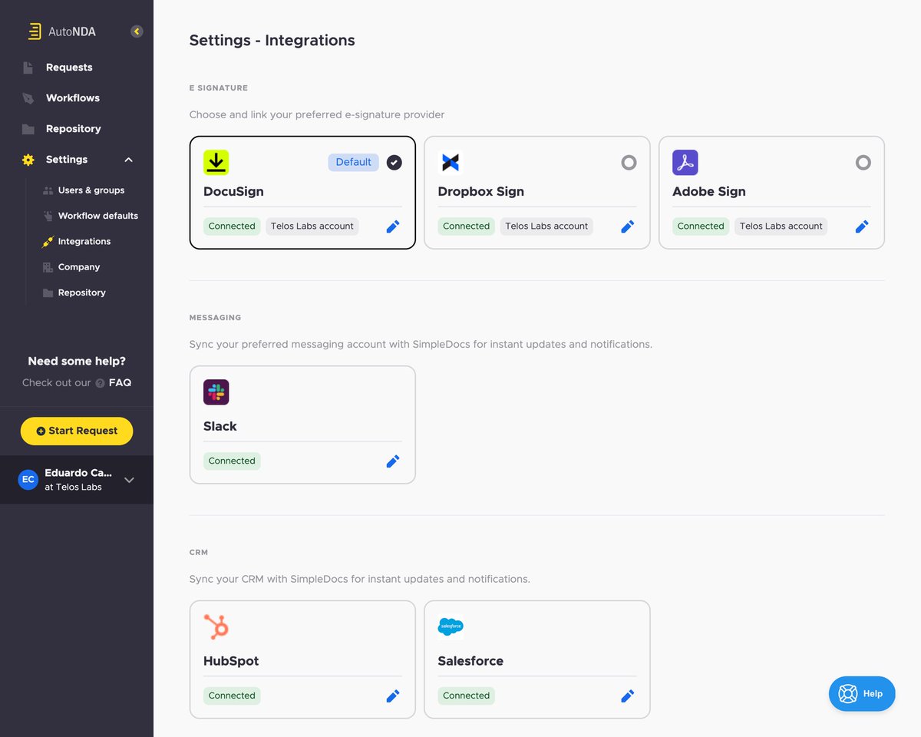
Task: Click the Slack logo icon
Action: [x=216, y=392]
